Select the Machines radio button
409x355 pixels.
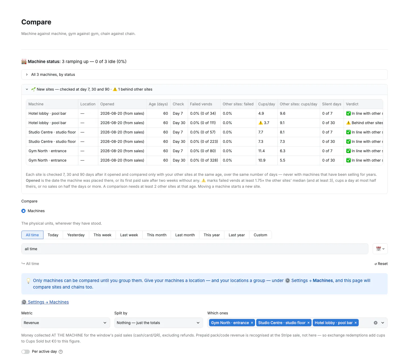coord(24,211)
